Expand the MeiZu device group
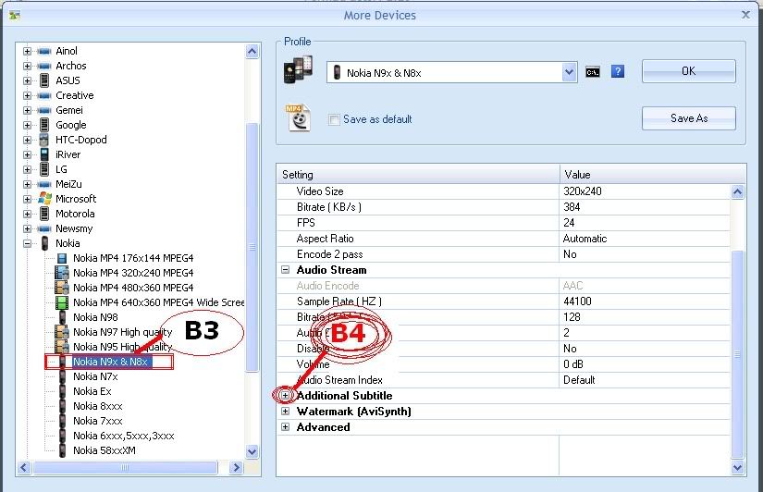This screenshot has width=763, height=492. (27, 184)
